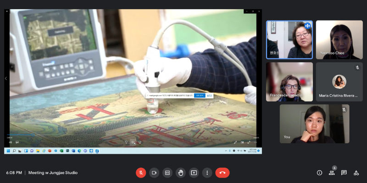Open the Chat with everyone panel
The height and width of the screenshot is (183, 367).
[x=344, y=173]
